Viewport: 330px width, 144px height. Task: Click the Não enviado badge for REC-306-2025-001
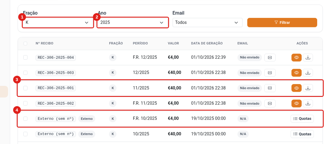coord(250,88)
